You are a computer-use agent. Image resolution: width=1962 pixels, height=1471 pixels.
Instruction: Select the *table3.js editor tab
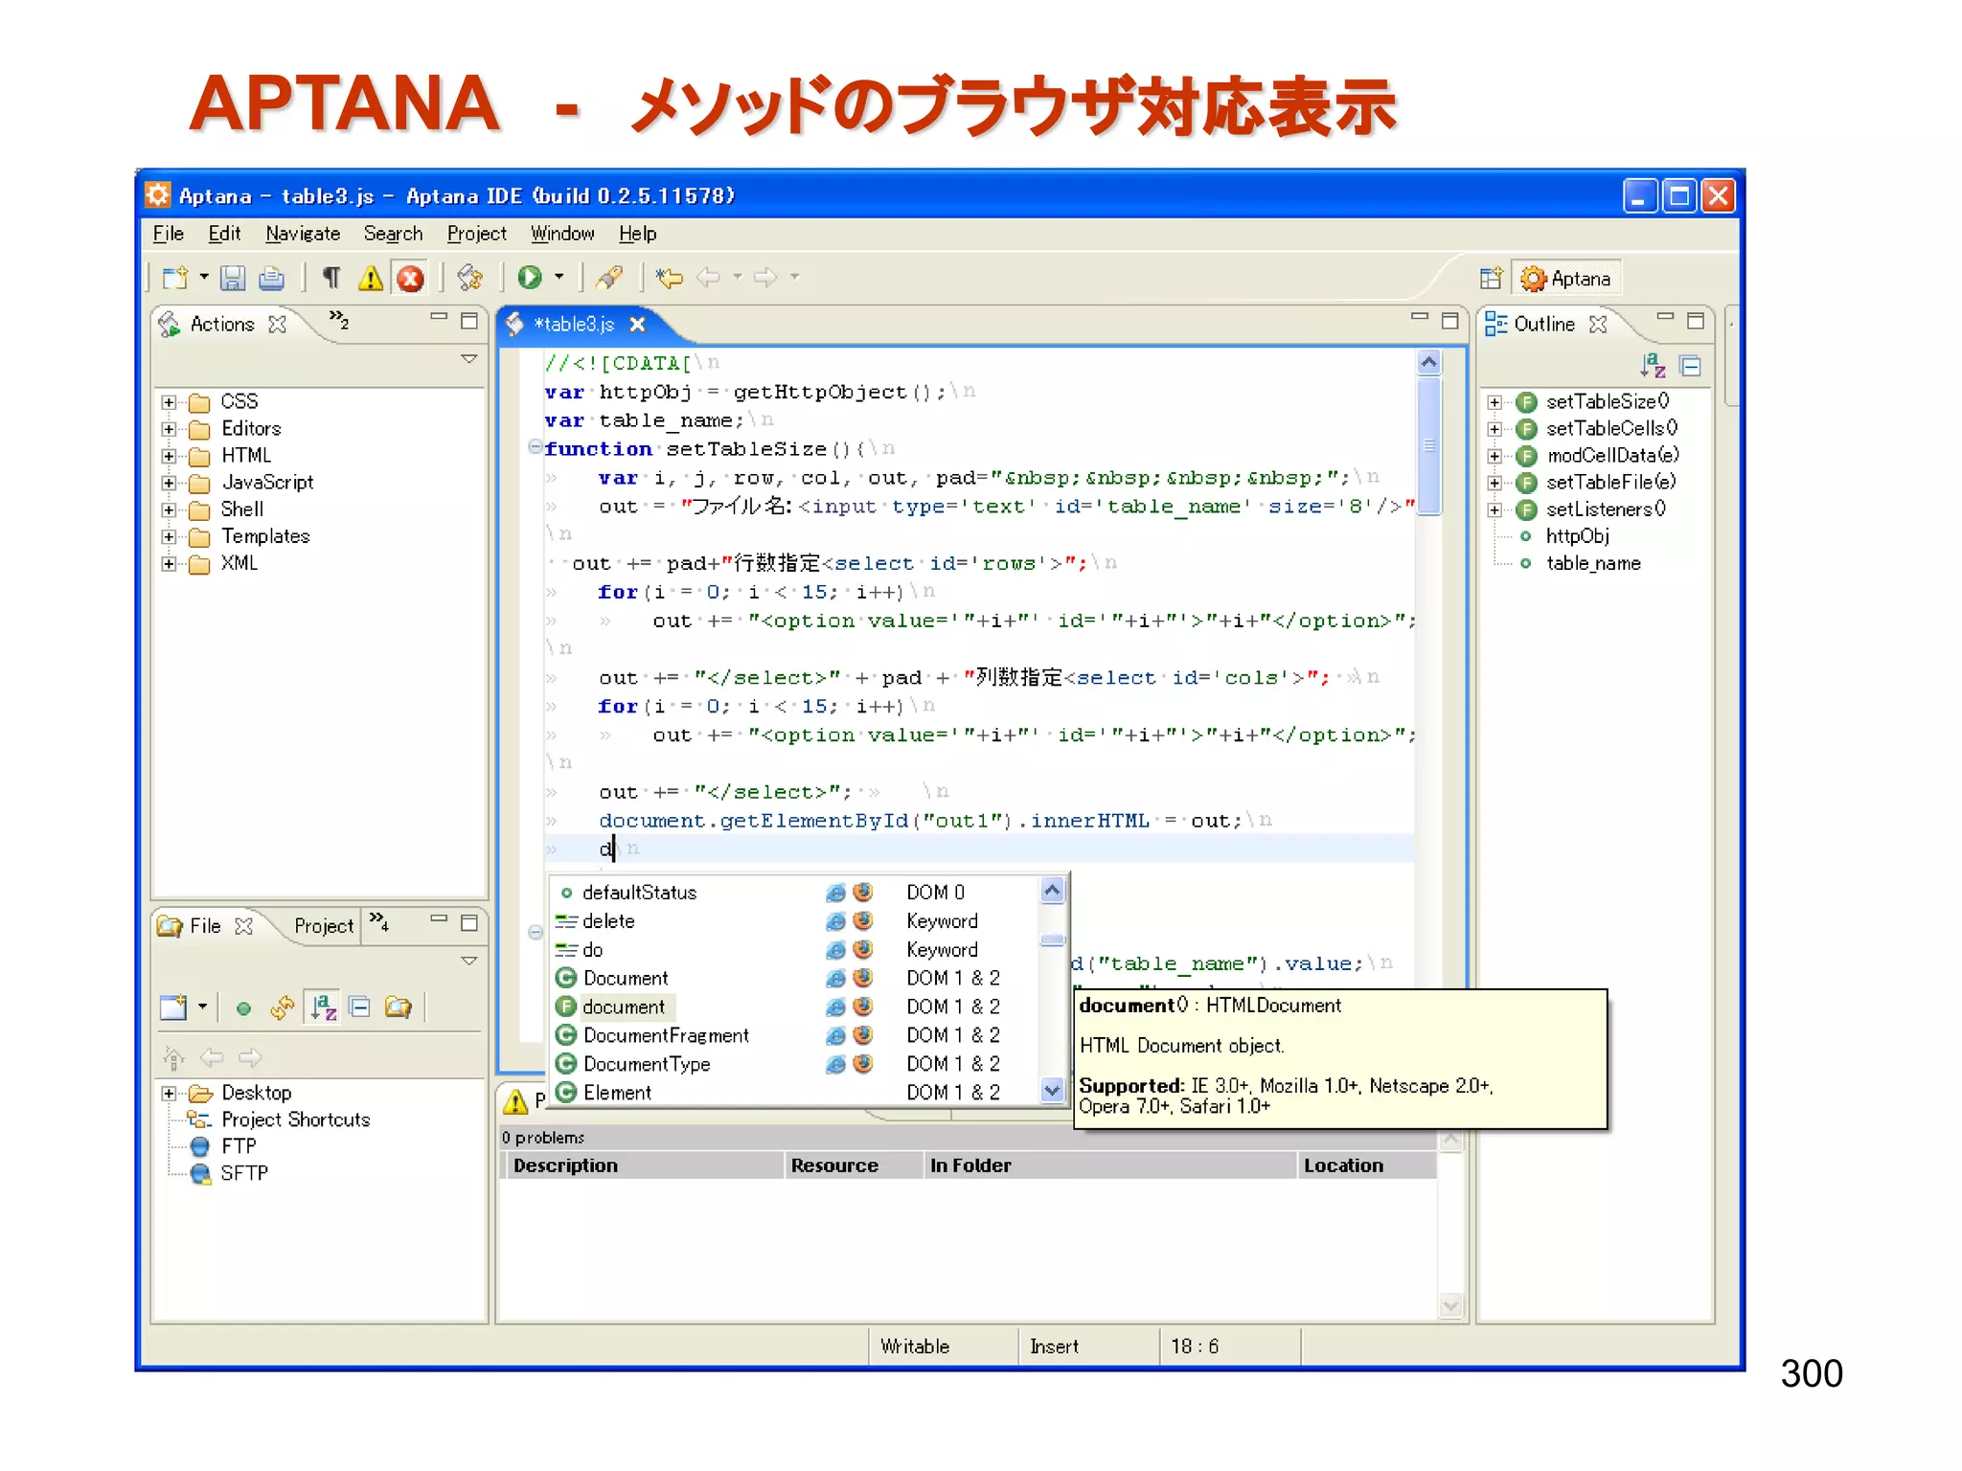tap(574, 325)
